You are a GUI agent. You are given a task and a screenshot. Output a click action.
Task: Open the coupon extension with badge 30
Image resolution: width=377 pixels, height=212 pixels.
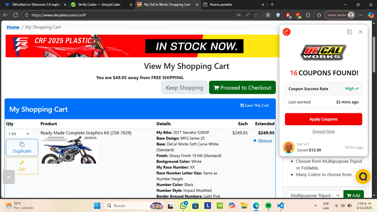[x=298, y=15]
